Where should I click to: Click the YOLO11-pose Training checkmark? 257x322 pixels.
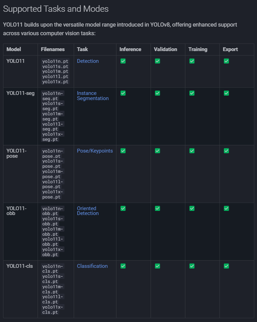(192, 151)
